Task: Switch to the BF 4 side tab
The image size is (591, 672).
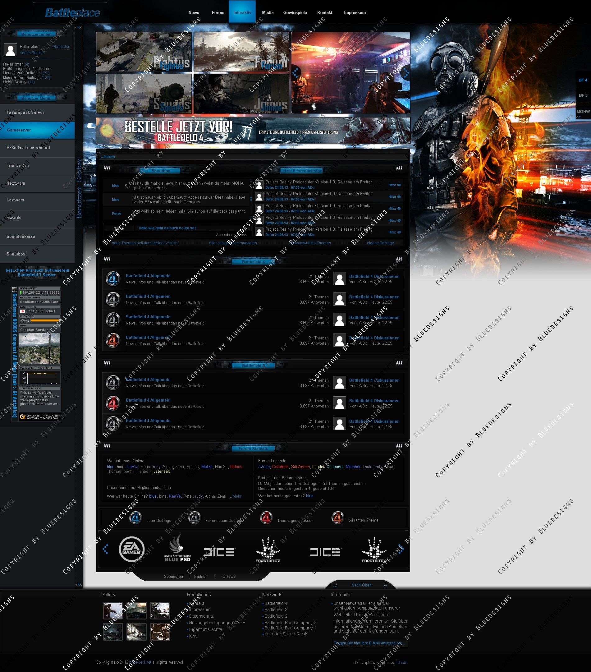Action: coord(583,80)
